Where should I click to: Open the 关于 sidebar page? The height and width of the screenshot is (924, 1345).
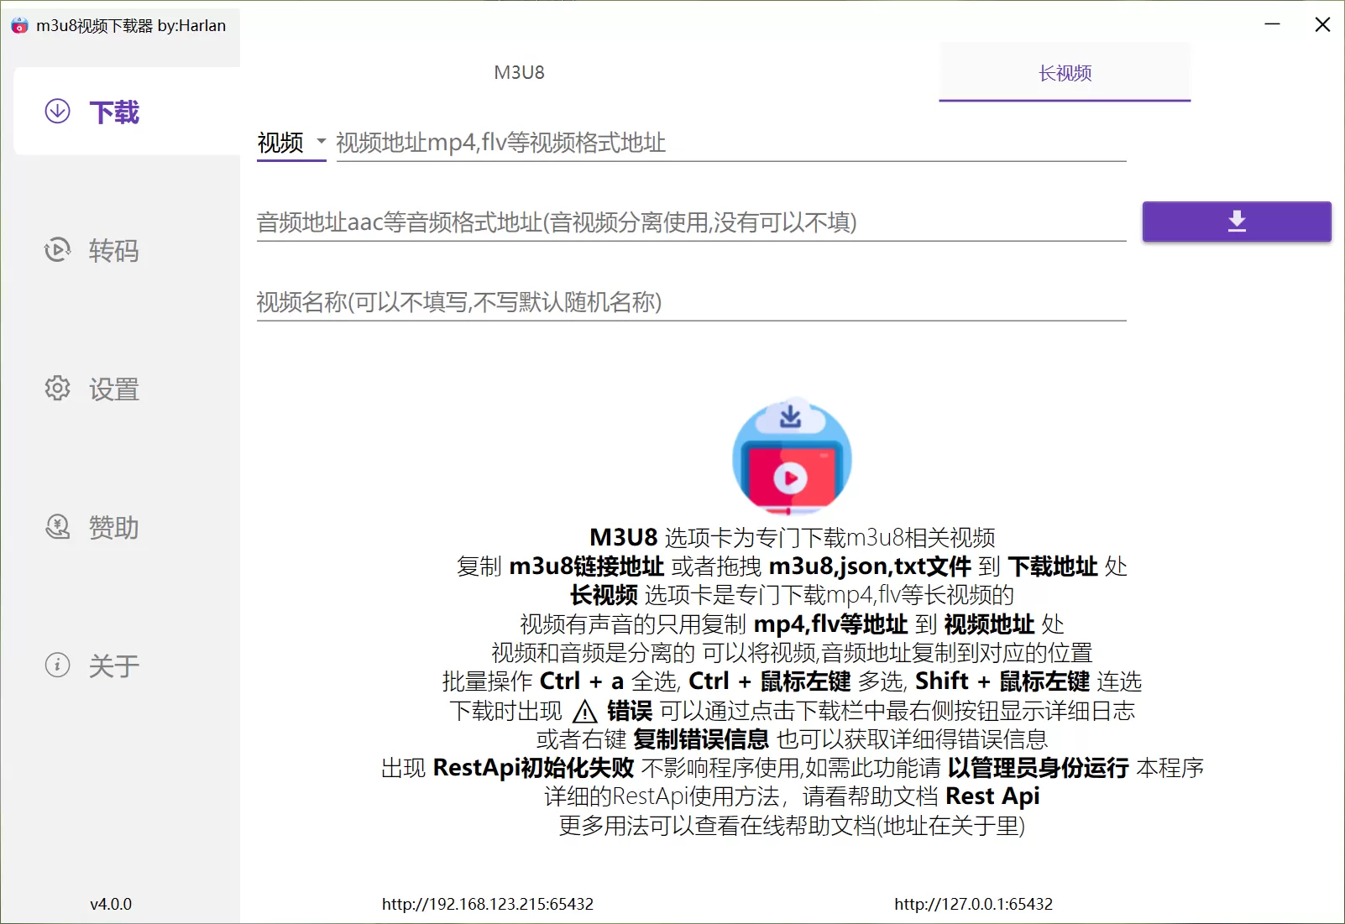(x=127, y=666)
